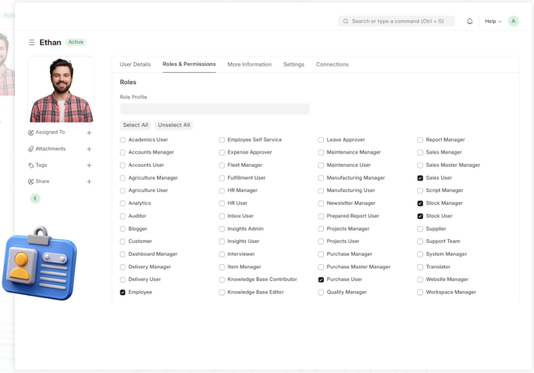Click the small E avatar badge in sidebar
The height and width of the screenshot is (373, 534).
35,198
